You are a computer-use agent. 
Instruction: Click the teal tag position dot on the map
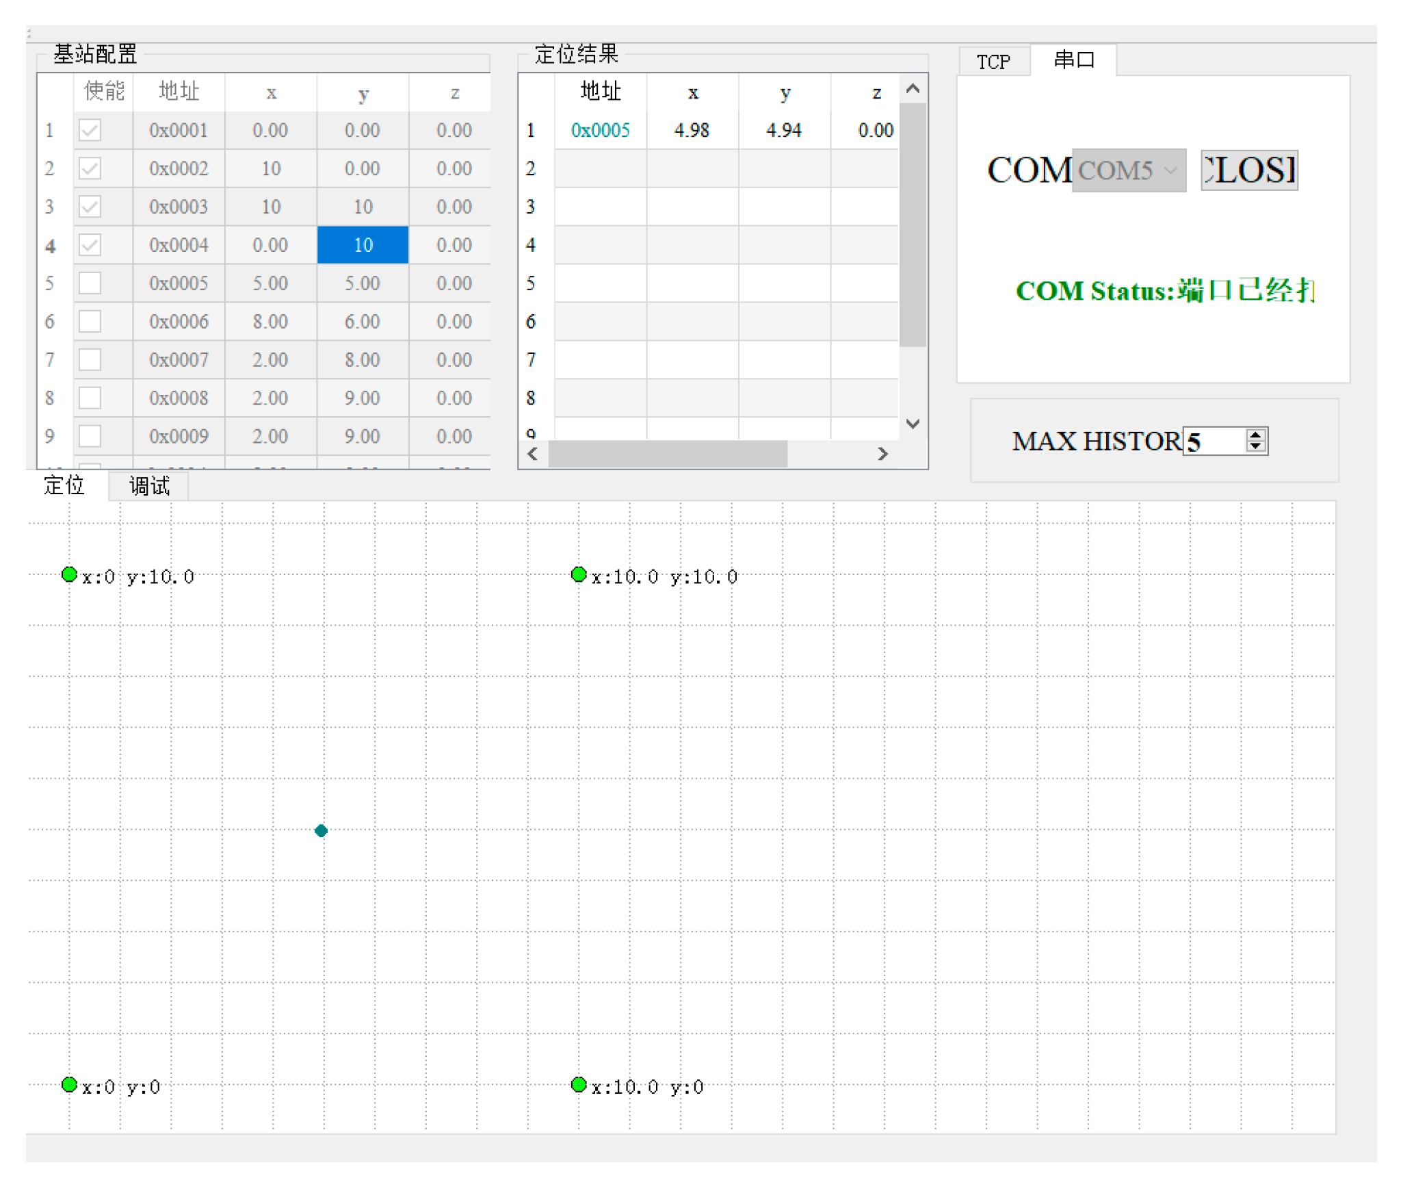pos(321,830)
